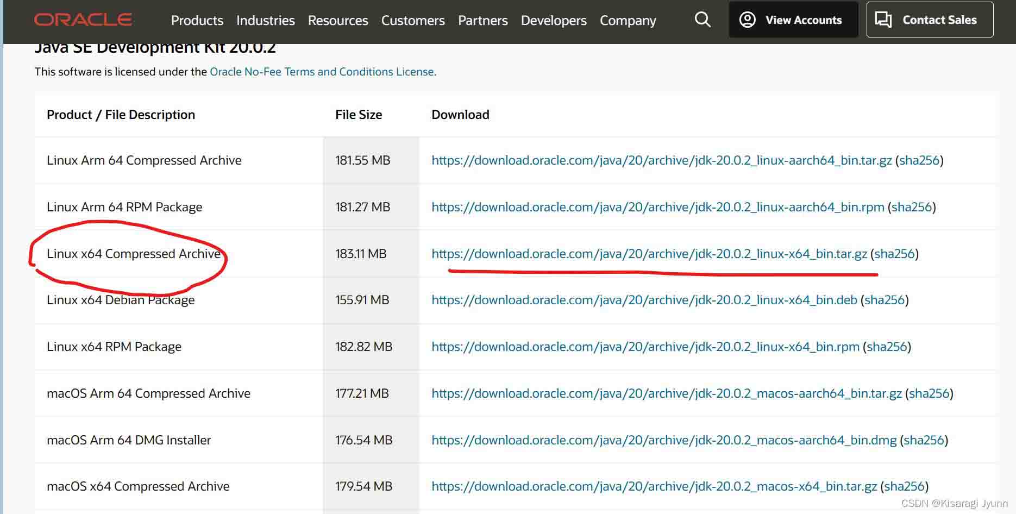Screen dimensions: 1016x514
Task: Click the 181.27 MB file size cell
Action: tap(371, 207)
